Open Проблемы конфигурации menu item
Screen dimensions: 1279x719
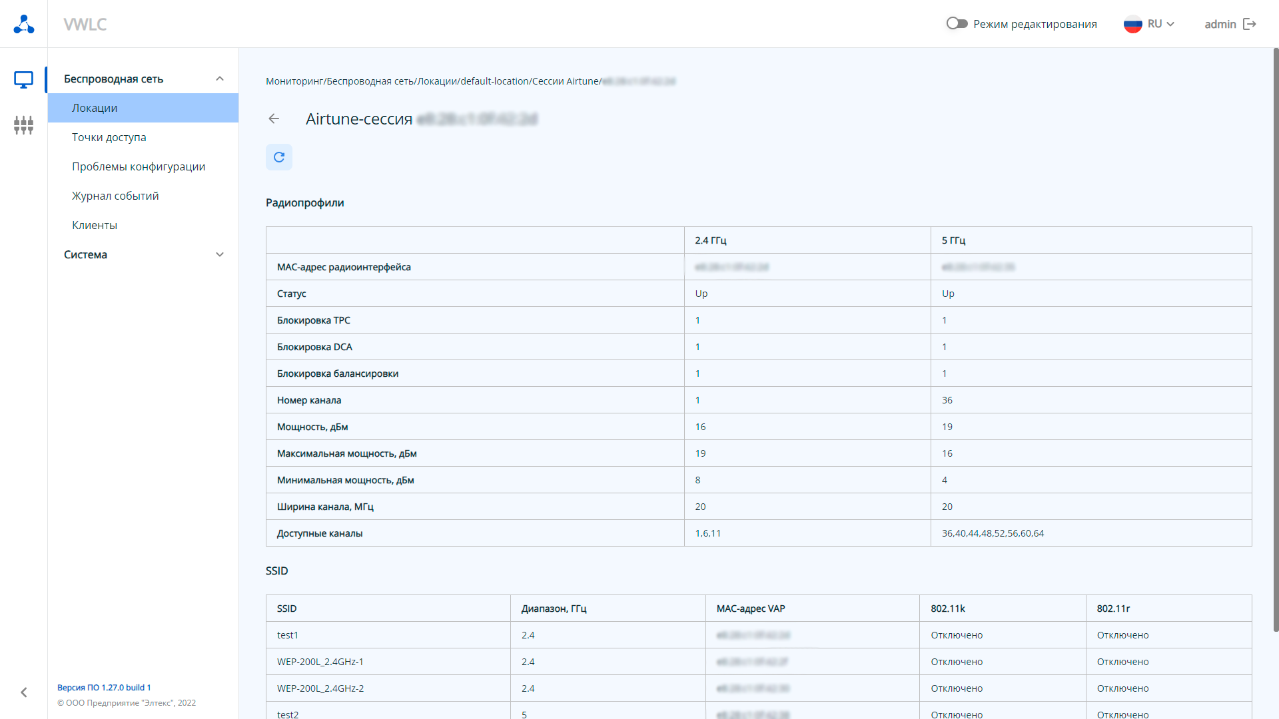(x=139, y=166)
